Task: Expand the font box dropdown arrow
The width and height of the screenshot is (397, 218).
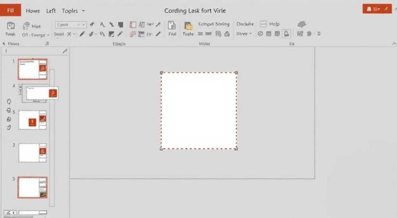Action: 83,25
